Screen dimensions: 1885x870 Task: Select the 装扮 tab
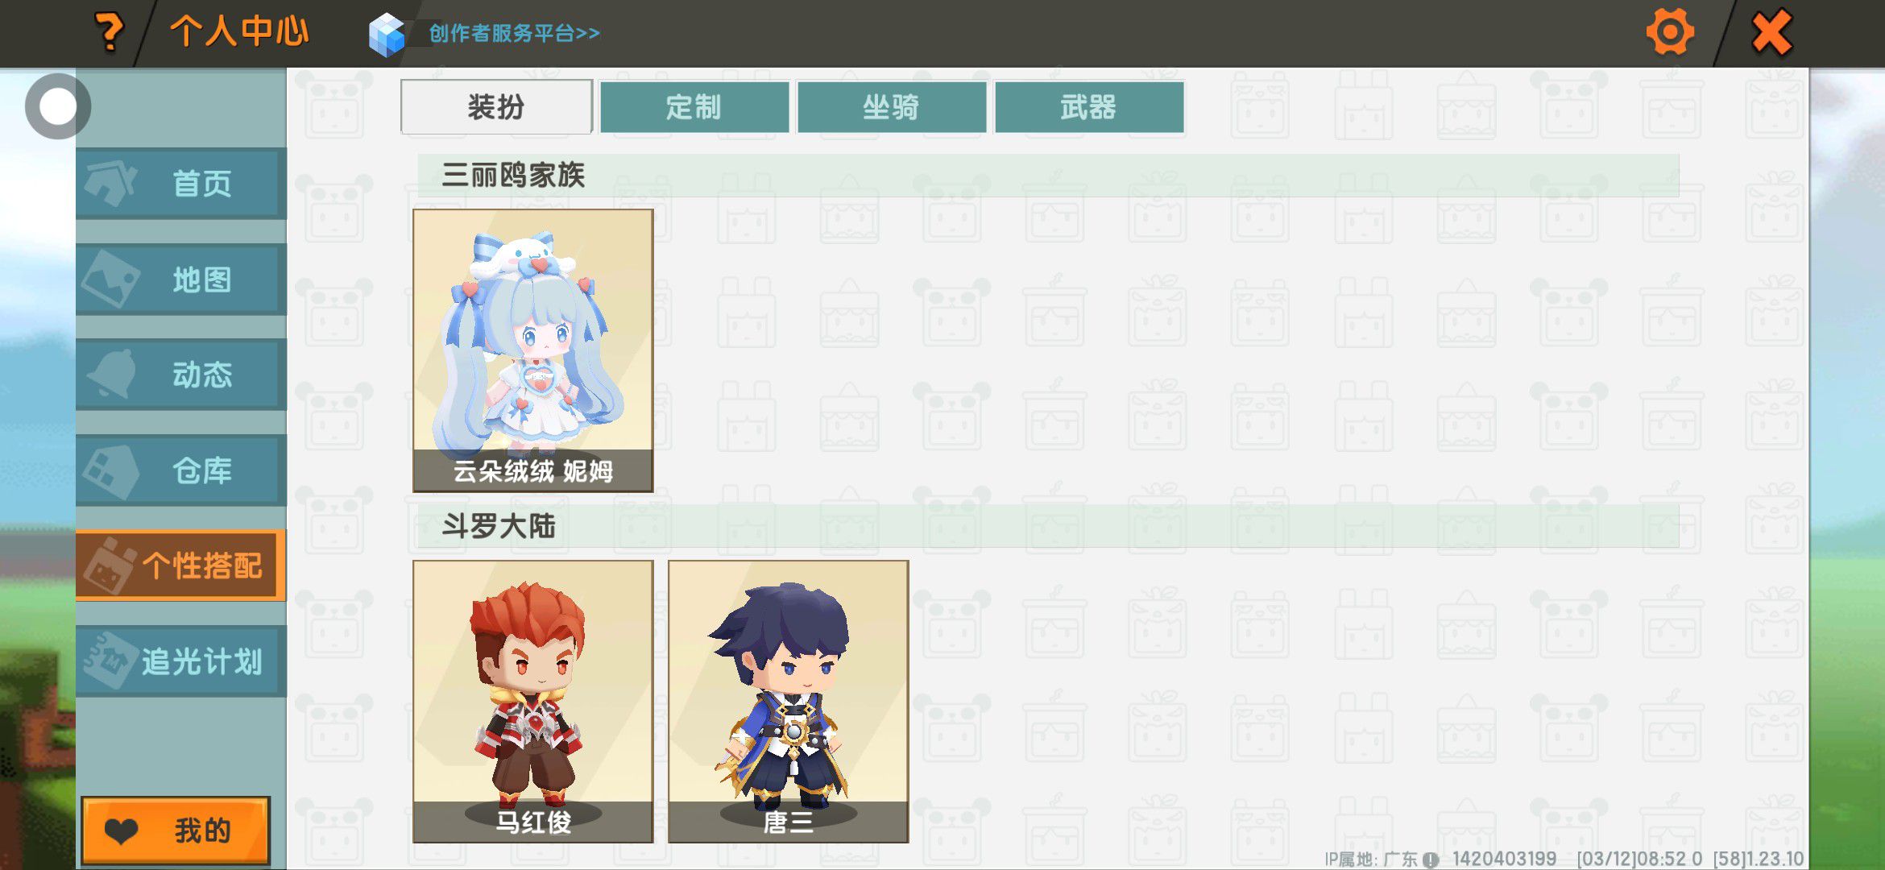(496, 106)
